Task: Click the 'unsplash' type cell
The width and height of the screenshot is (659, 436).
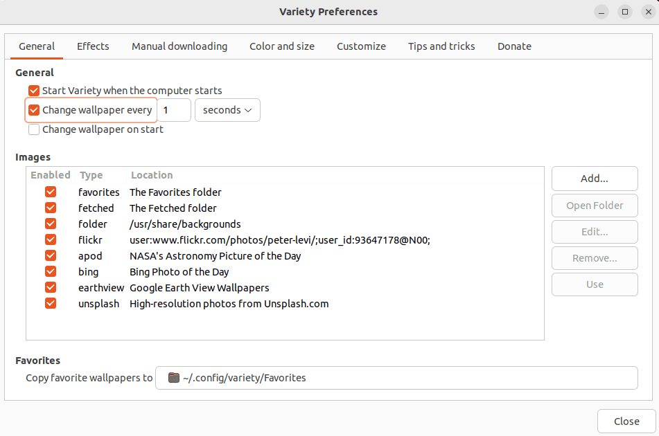Action: 99,304
